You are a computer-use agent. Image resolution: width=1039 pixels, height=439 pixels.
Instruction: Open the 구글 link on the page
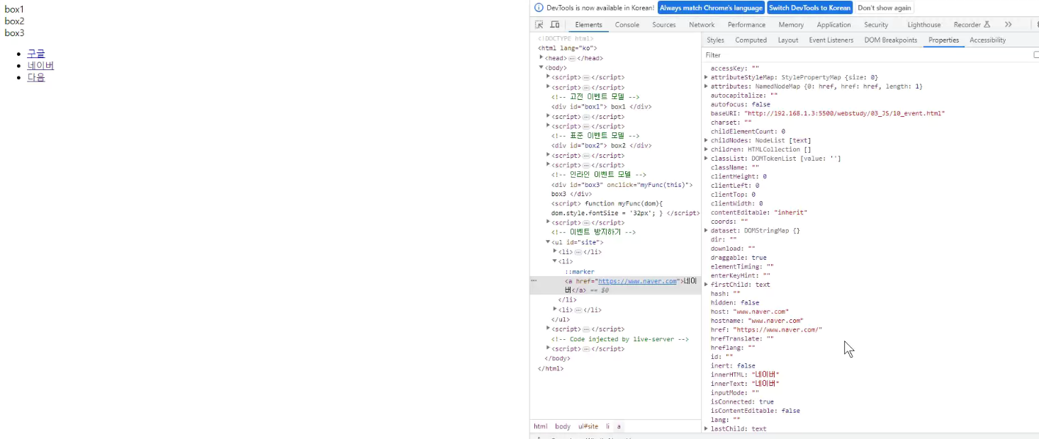(x=36, y=54)
